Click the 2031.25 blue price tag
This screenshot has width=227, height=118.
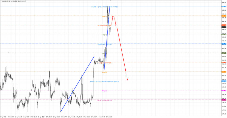coord(224,44)
